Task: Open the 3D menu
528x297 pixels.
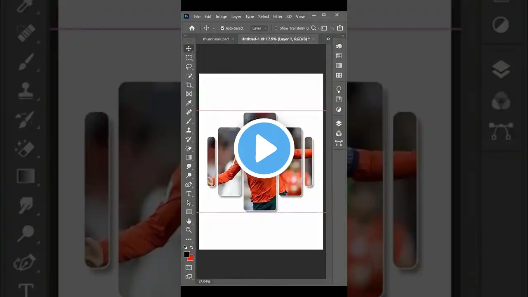Action: click(289, 16)
